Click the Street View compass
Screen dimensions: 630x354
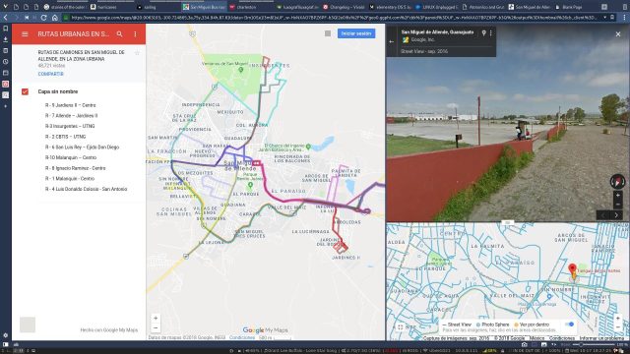click(x=617, y=181)
